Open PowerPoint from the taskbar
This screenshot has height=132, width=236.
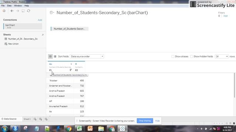(x=90, y=129)
